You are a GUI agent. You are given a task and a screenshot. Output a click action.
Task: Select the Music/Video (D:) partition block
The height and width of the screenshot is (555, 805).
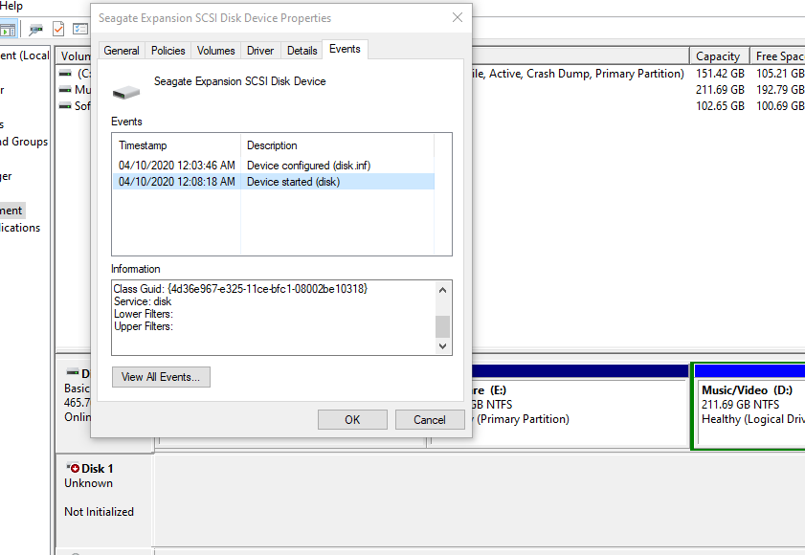coord(749,406)
